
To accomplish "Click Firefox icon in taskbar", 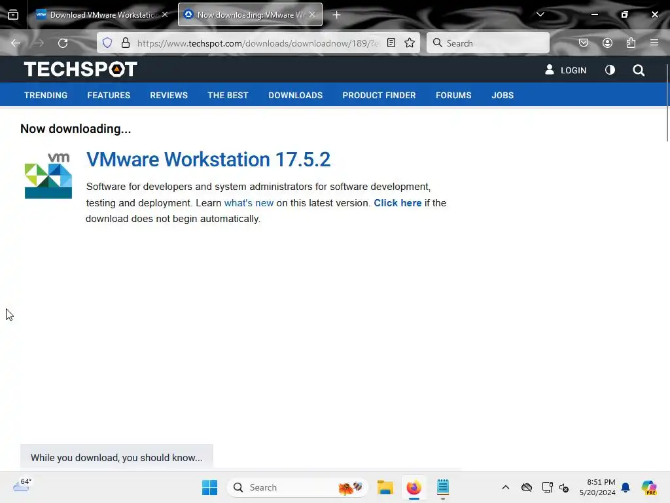I will (x=414, y=487).
